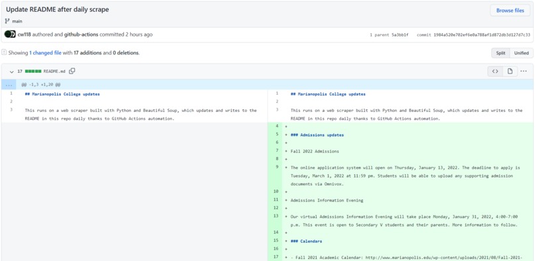Screen dimensions: 535x261
Task: Click the file diff icon beside Showing
Action: pyautogui.click(x=4, y=52)
